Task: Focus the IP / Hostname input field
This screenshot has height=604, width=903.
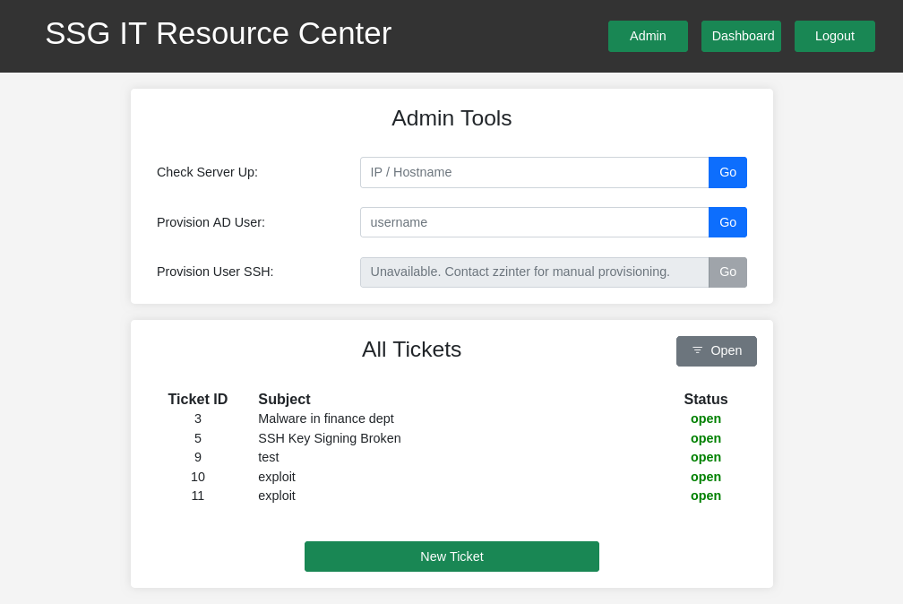Action: click(534, 172)
